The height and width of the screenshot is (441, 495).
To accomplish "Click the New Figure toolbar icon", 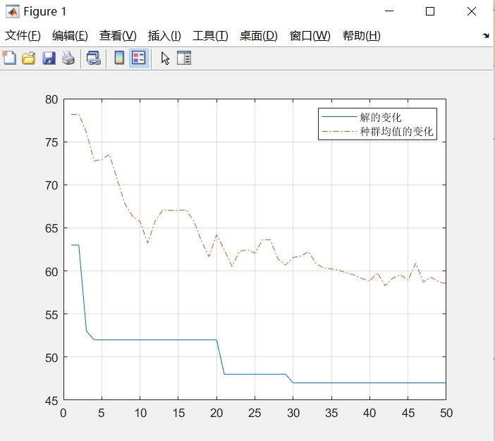I will tap(9, 58).
